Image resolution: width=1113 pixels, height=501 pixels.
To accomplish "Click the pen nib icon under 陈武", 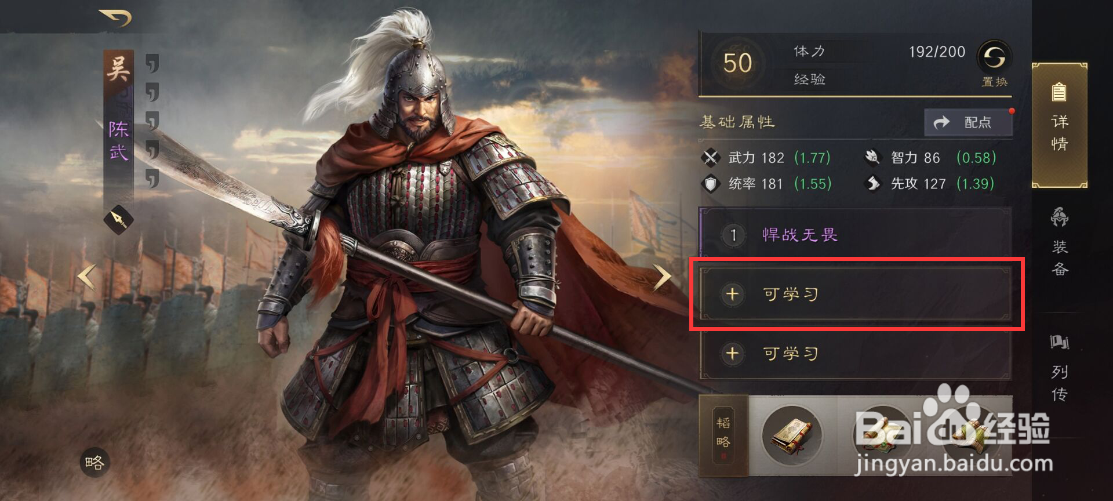I will tap(118, 220).
